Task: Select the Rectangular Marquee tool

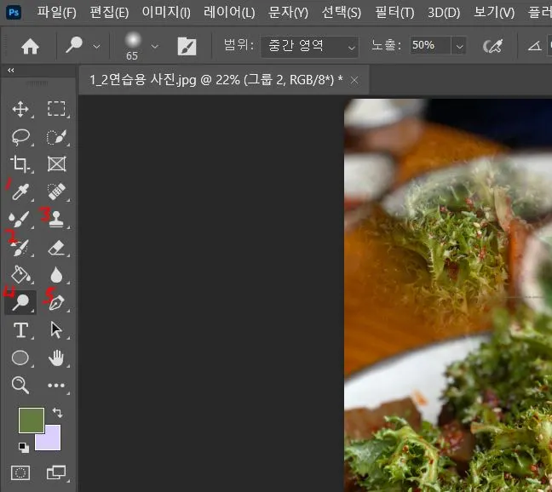Action: coord(56,109)
